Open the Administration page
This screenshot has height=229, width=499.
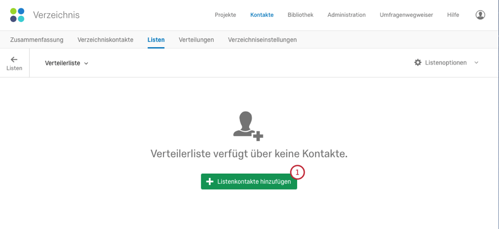click(x=346, y=15)
